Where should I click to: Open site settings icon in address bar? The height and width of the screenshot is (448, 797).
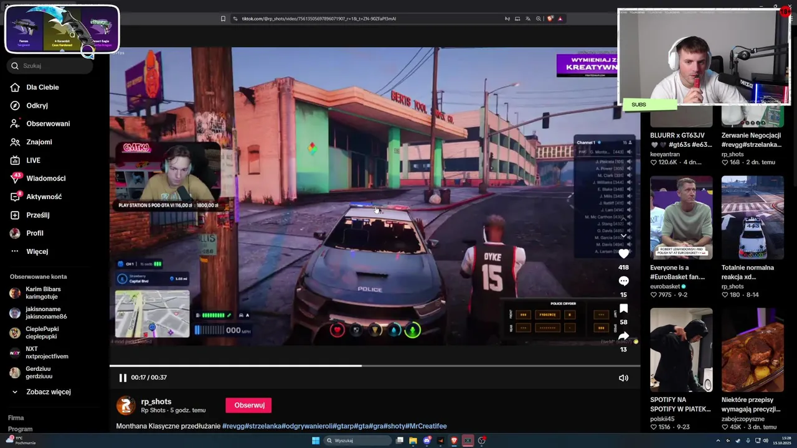point(235,19)
